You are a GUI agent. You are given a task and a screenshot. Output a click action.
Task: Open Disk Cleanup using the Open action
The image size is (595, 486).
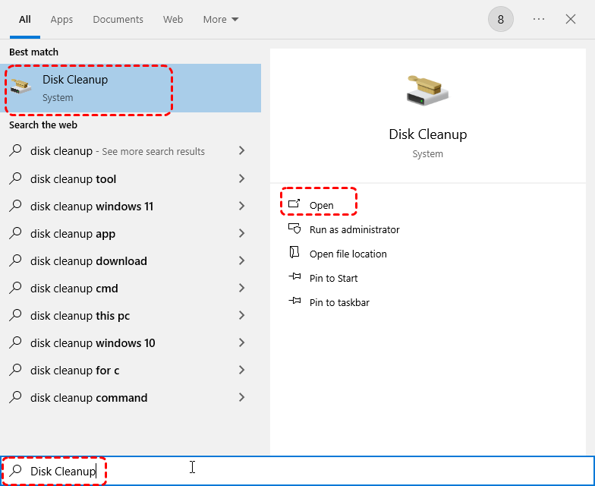321,205
